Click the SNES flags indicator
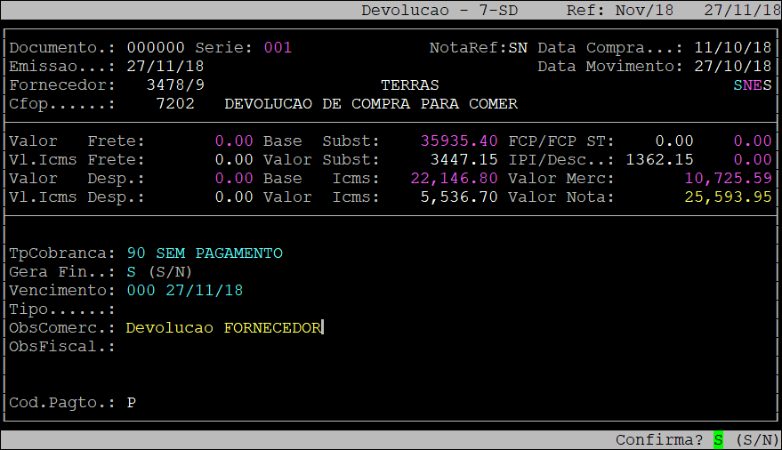Image resolution: width=782 pixels, height=450 pixels. click(x=753, y=85)
